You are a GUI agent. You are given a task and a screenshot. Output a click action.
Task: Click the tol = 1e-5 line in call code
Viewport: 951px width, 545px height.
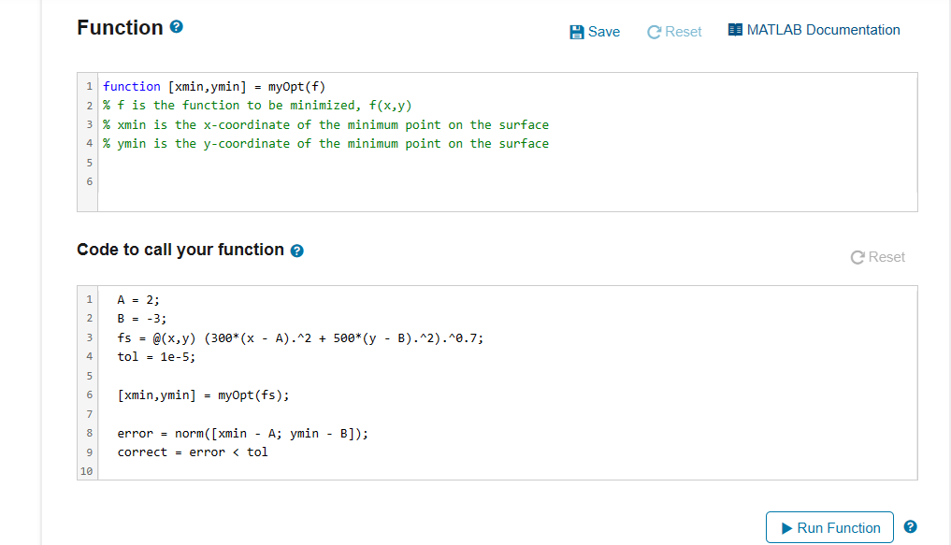coord(156,357)
